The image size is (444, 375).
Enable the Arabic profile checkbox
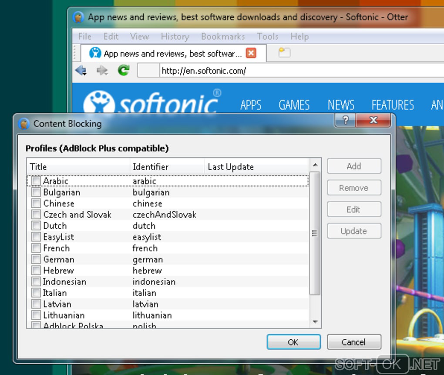click(36, 181)
